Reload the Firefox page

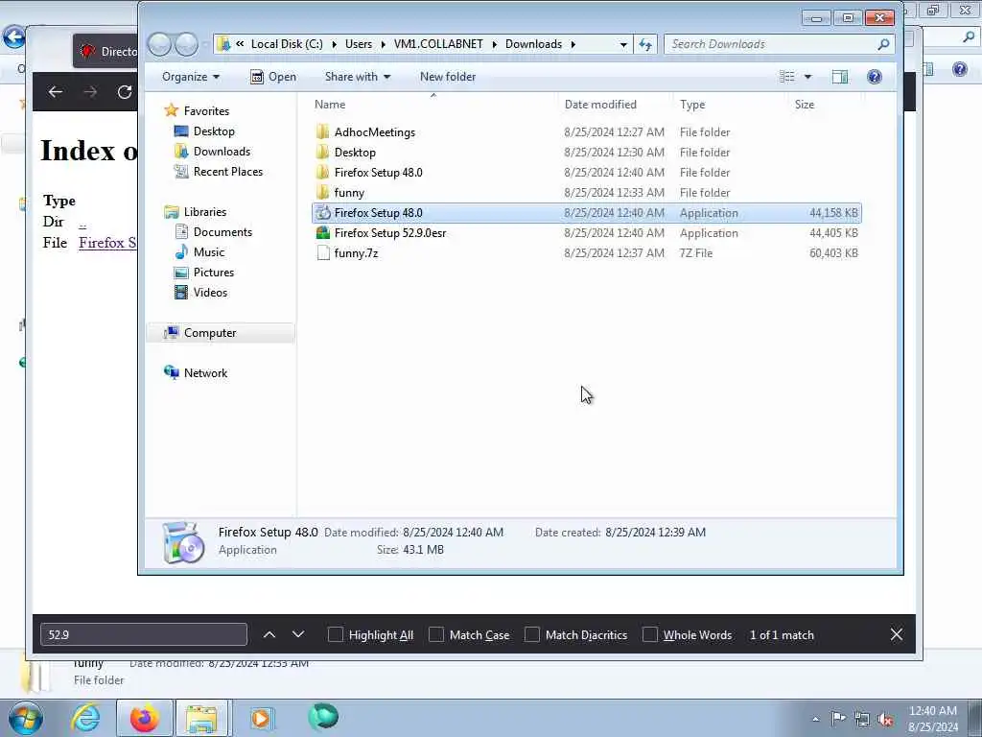[125, 92]
